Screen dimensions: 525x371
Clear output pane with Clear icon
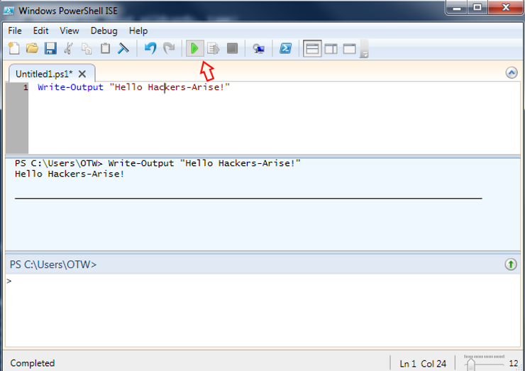pos(123,48)
